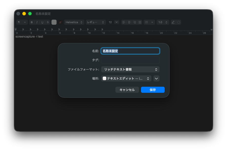
Task: Open the Helvetica font family dropdown
Action: point(74,22)
